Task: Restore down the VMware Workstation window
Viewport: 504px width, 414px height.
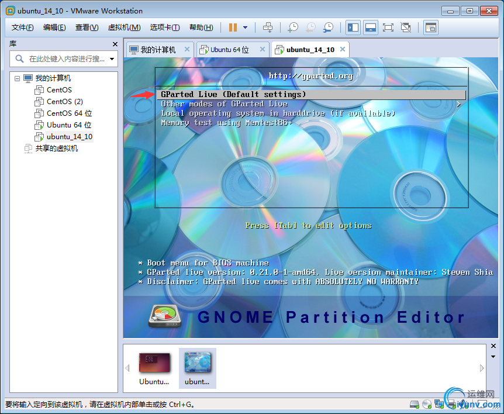Action: (470, 11)
